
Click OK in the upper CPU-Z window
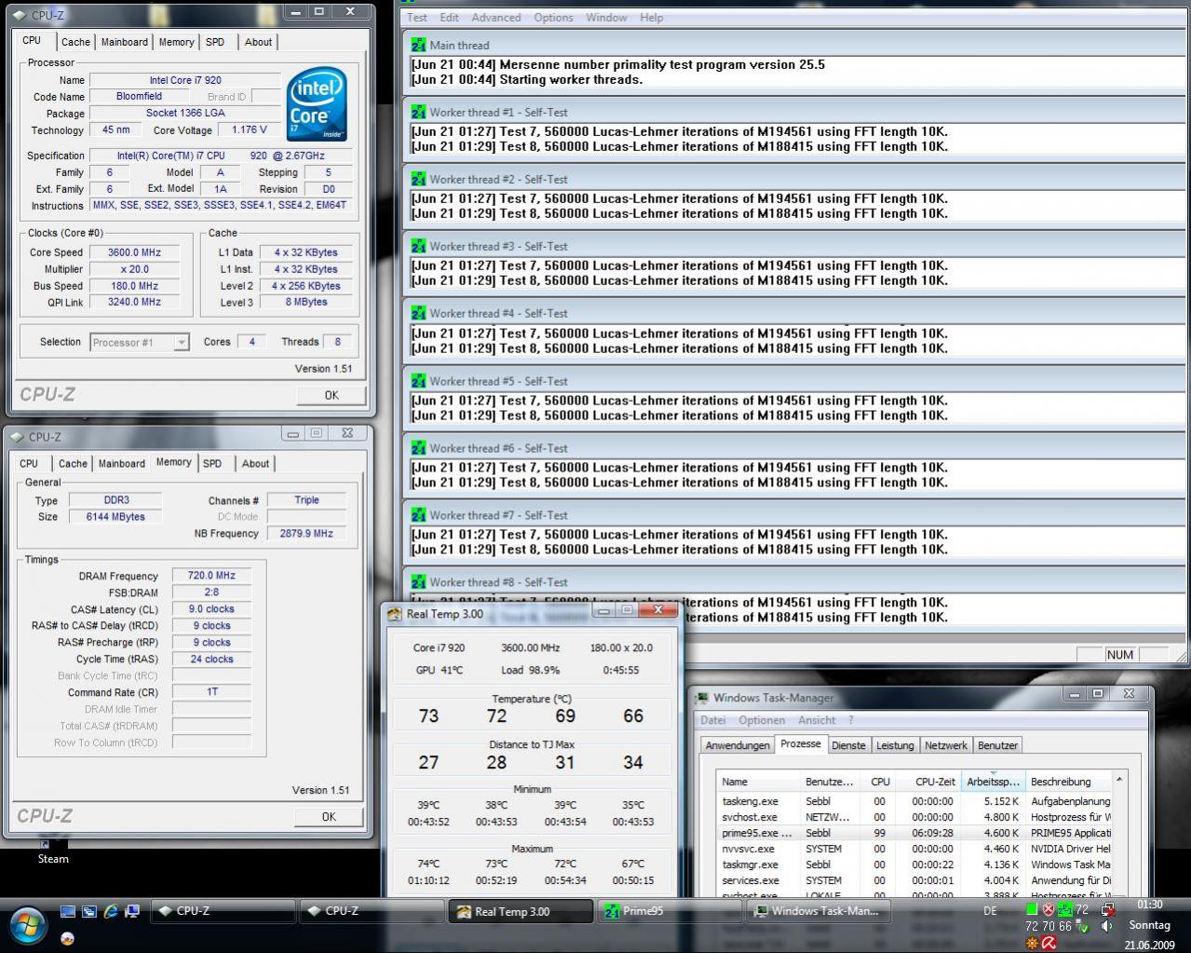(x=332, y=395)
